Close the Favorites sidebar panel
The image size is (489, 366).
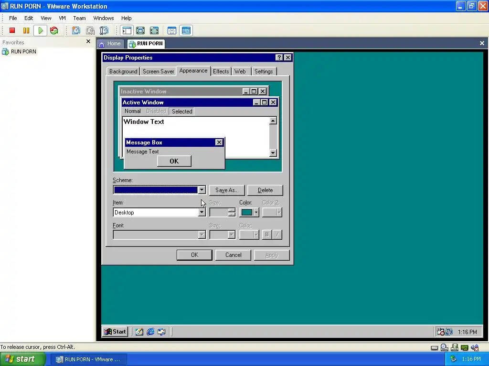(88, 41)
